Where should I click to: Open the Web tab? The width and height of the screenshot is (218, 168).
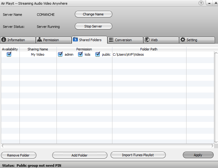(161, 40)
